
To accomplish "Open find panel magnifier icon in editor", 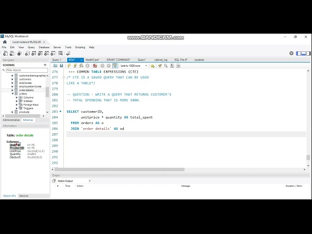I will pyautogui.click(x=166, y=66).
